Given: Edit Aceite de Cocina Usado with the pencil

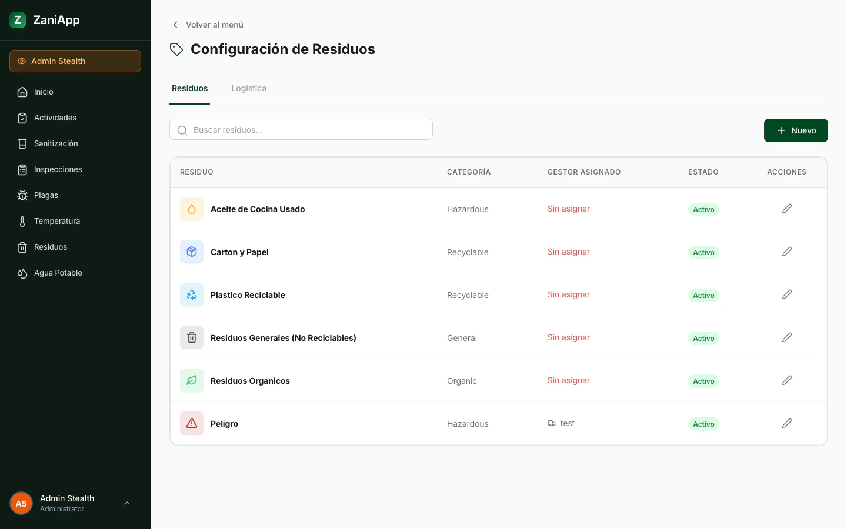Looking at the screenshot, I should [787, 209].
